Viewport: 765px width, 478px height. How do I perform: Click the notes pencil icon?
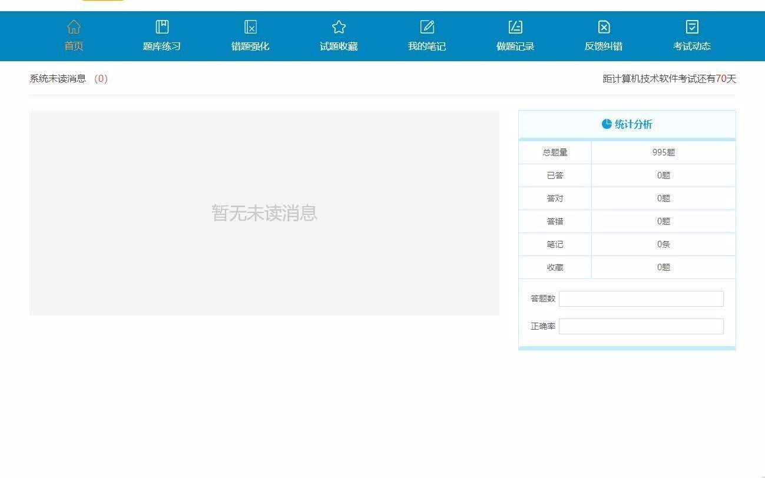click(427, 26)
